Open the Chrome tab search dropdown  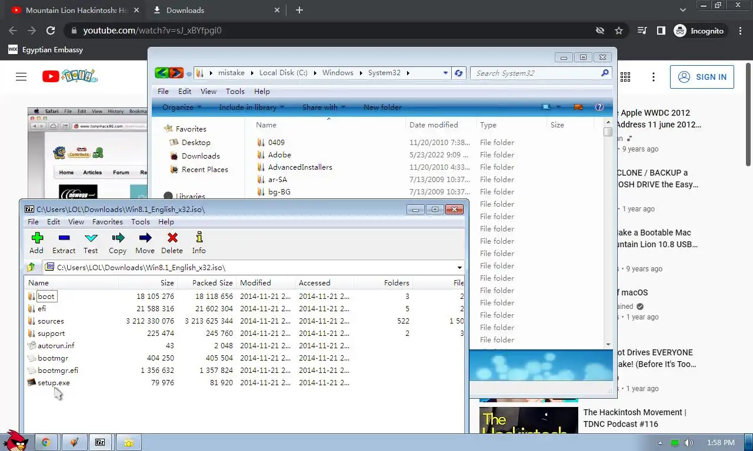pos(682,10)
